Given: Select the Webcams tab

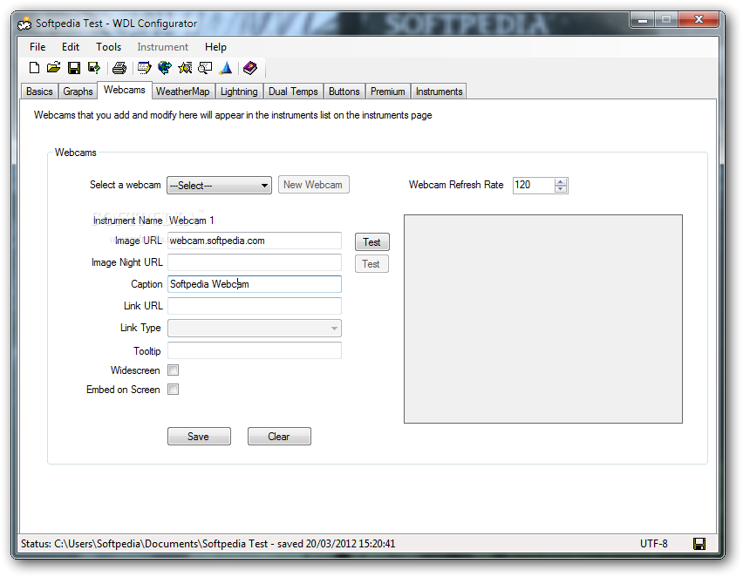Looking at the screenshot, I should click(x=125, y=90).
